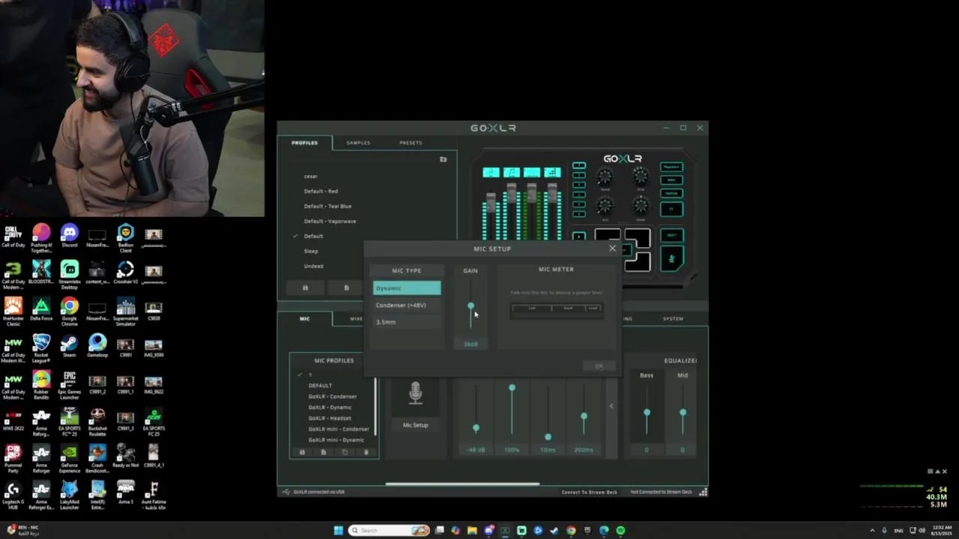Screen dimensions: 959x539
Task: Open Google Chrome desktop shortcut
Action: [69, 310]
